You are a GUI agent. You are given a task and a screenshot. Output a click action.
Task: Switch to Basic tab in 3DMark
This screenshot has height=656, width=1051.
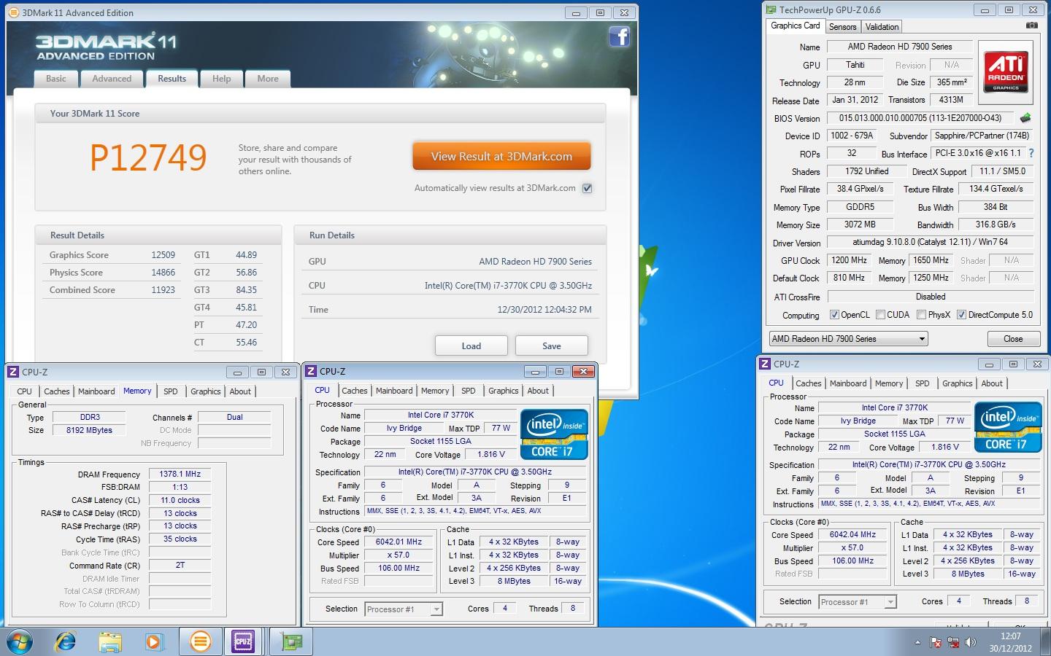[56, 79]
